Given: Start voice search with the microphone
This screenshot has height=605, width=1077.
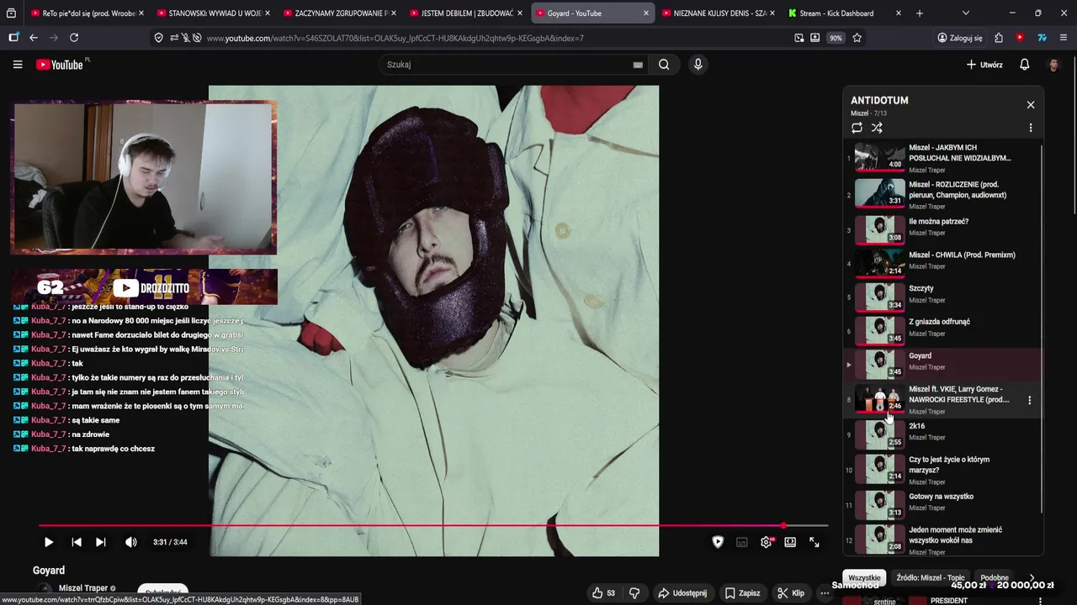Looking at the screenshot, I should (x=698, y=65).
